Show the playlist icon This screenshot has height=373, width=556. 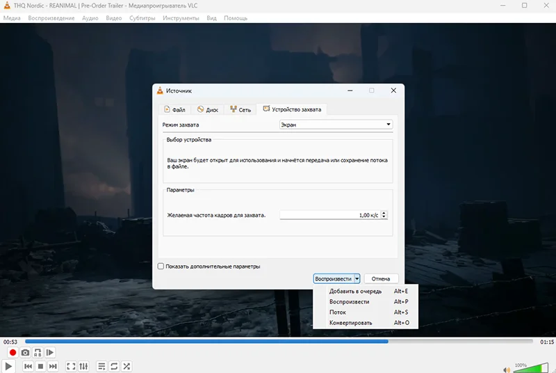click(x=101, y=366)
